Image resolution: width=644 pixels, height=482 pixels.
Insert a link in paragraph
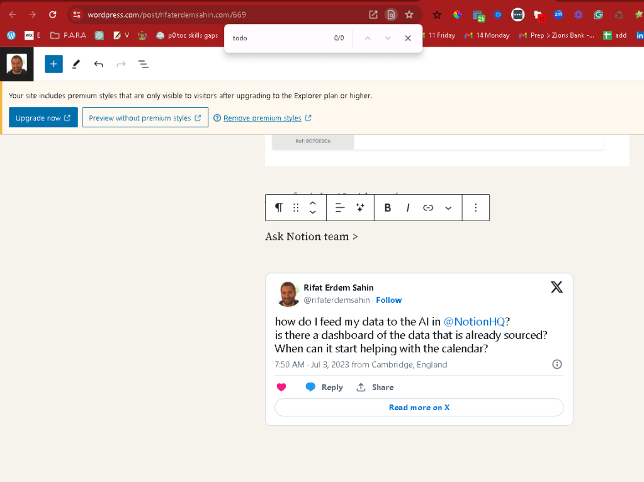click(428, 207)
